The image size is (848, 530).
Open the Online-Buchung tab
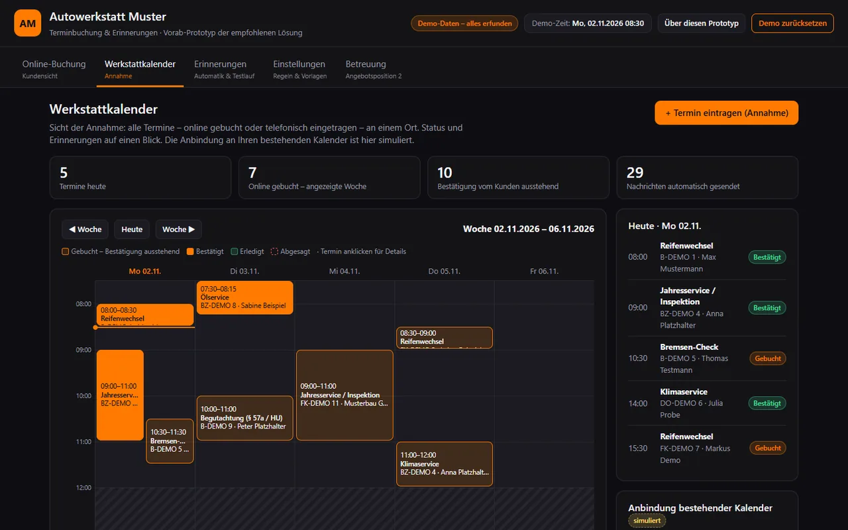(54, 70)
